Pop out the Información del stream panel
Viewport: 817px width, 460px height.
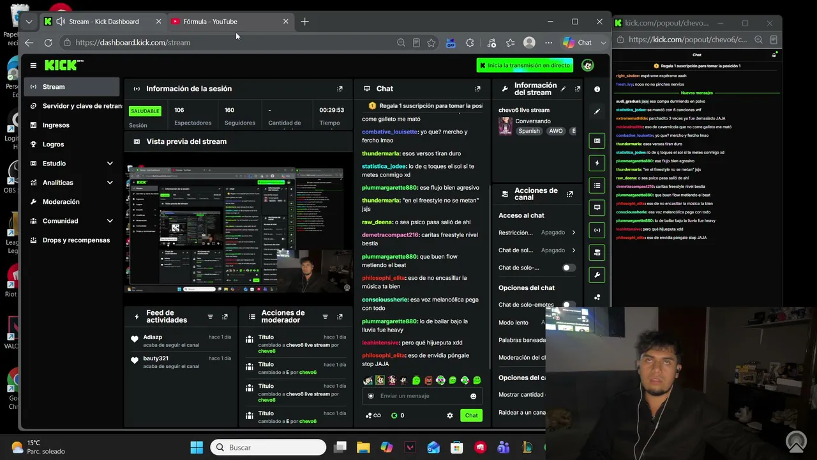[x=578, y=89]
